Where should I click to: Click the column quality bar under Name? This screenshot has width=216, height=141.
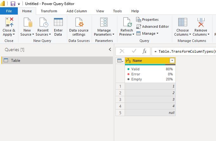pos(150,65)
